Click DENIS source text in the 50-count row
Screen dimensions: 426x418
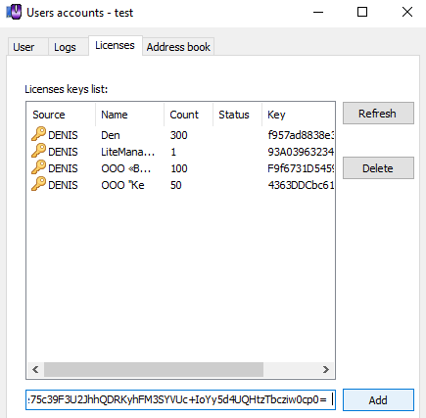pos(63,185)
